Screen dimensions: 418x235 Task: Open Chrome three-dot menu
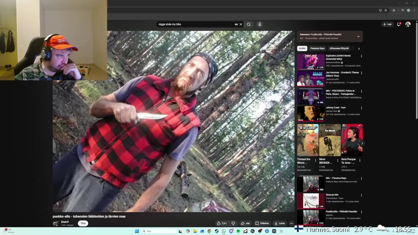pyautogui.click(x=414, y=10)
